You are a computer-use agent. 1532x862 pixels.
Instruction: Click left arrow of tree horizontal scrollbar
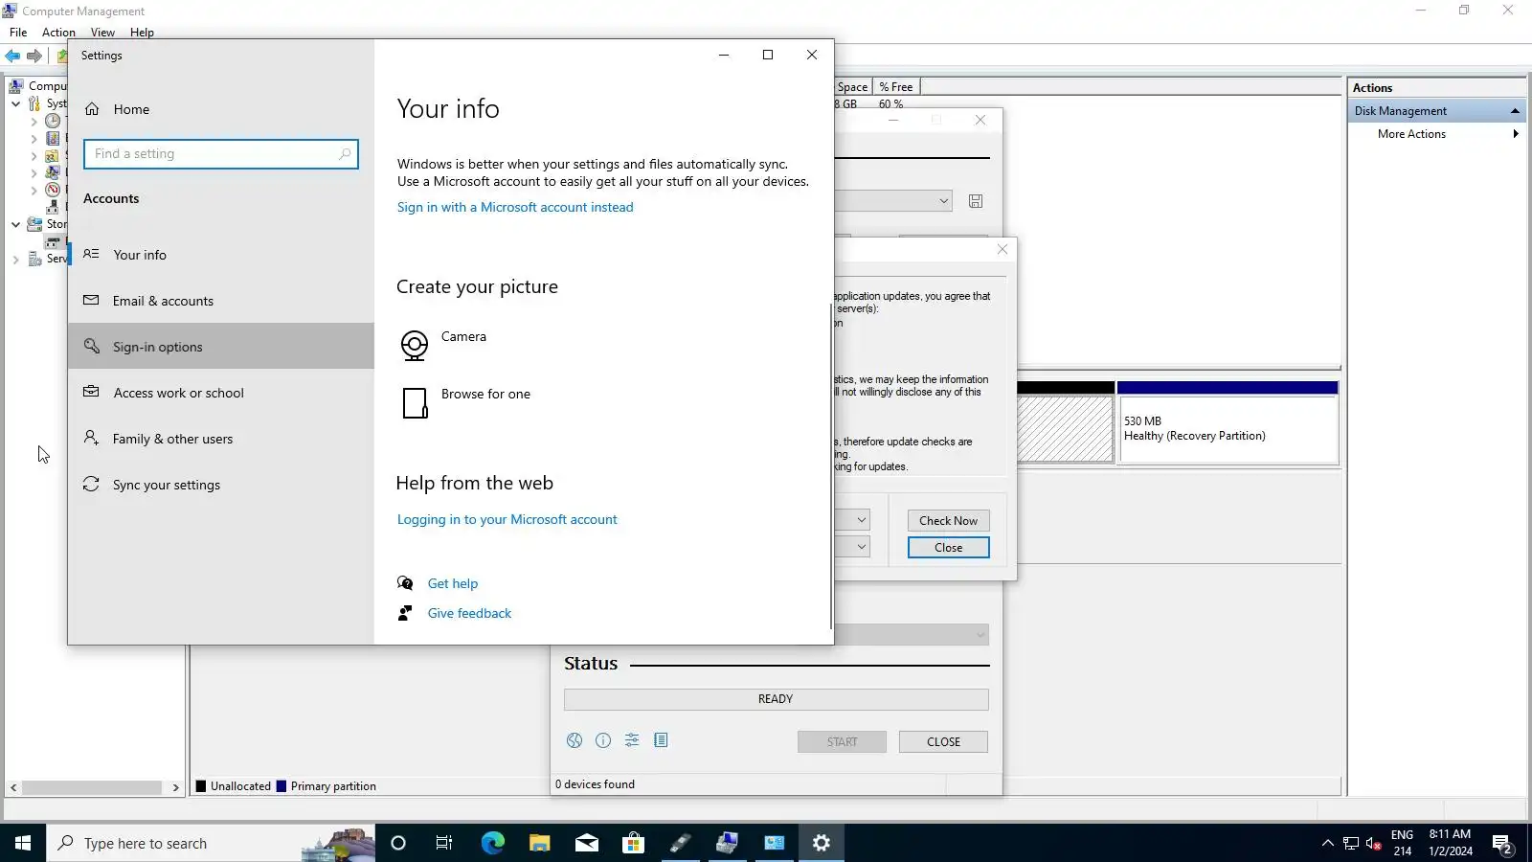click(13, 787)
